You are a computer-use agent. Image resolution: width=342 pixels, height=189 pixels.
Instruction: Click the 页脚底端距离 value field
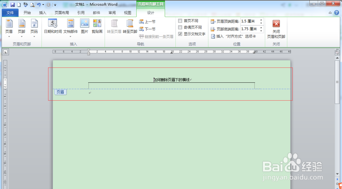click(250, 29)
